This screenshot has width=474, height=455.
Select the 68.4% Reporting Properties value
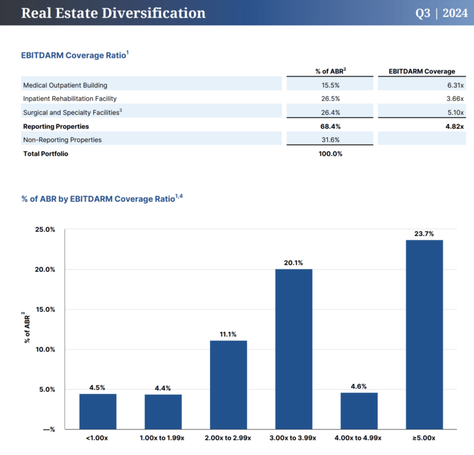330,126
